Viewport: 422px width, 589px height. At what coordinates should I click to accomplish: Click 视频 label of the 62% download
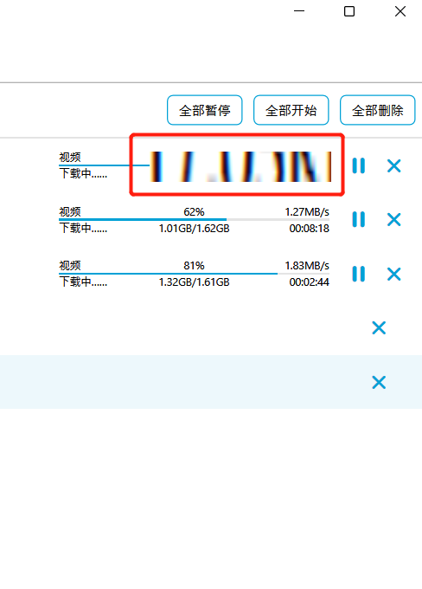[70, 212]
